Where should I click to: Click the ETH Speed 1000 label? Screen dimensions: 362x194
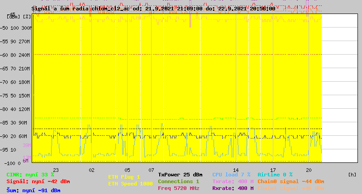click(x=130, y=184)
